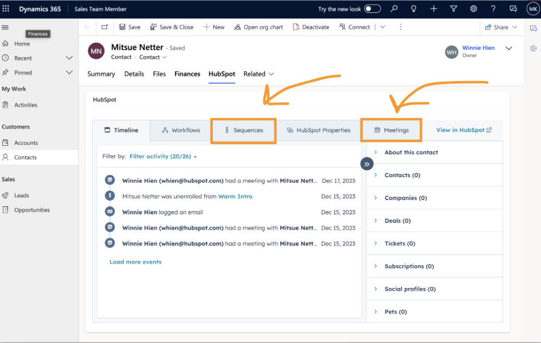Screen dimensions: 541x343
Task: Open the Related tab dropdown
Action: [258, 74]
